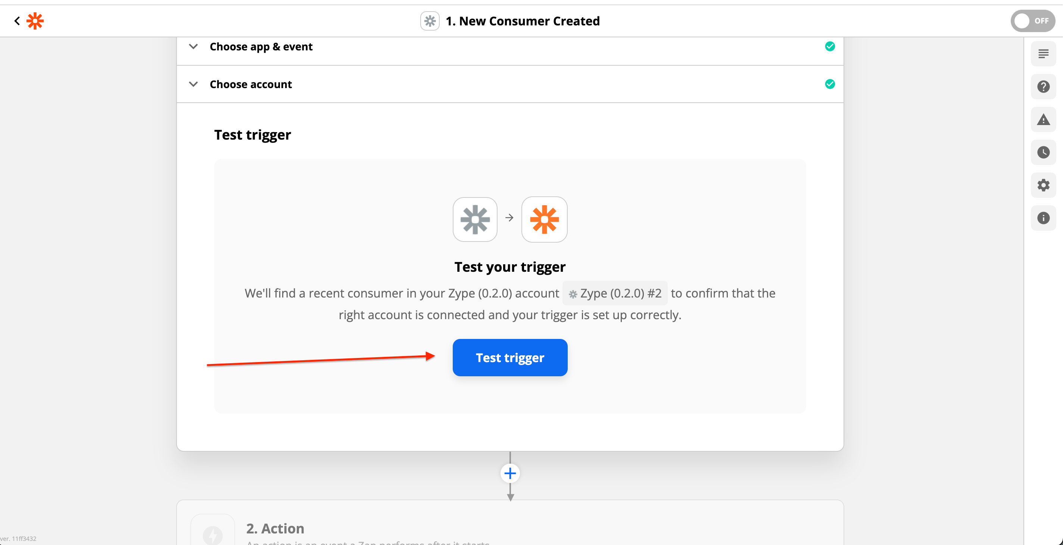Open the outline notes icon in sidebar
Screen dimensions: 1063x545
click(1043, 54)
